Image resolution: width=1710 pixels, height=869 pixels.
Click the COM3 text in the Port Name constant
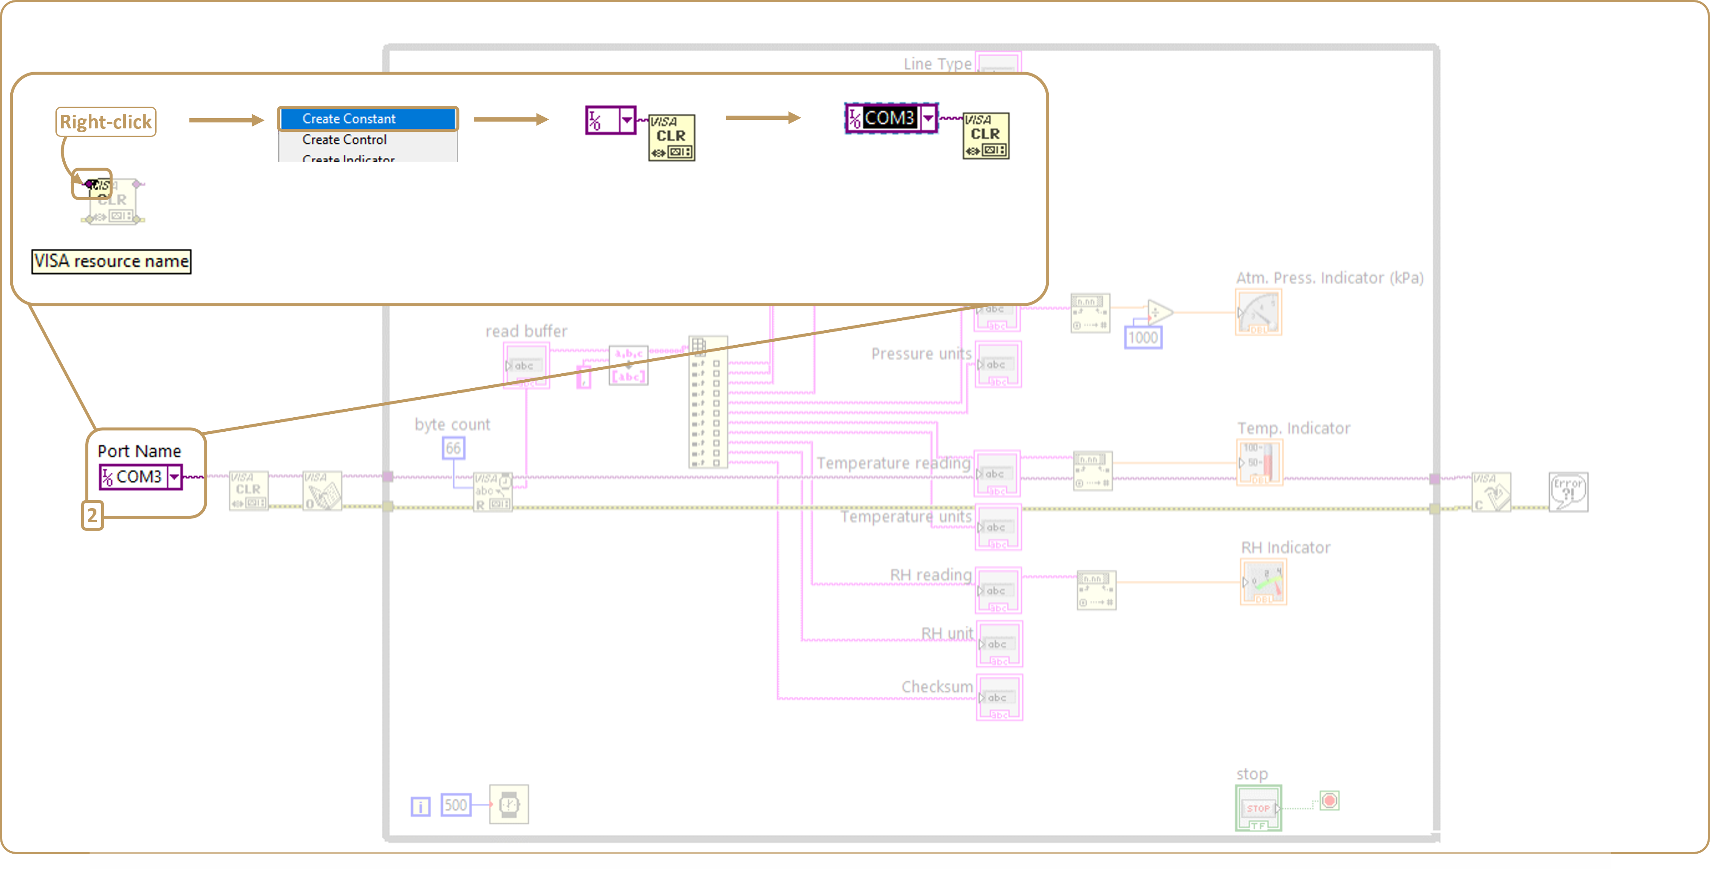point(139,477)
